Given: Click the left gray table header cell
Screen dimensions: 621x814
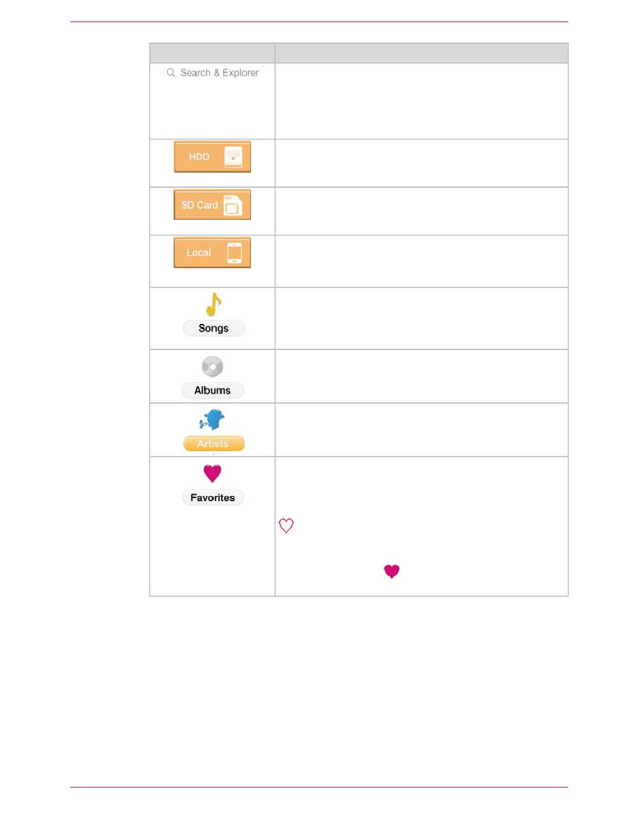Looking at the screenshot, I should pos(212,53).
